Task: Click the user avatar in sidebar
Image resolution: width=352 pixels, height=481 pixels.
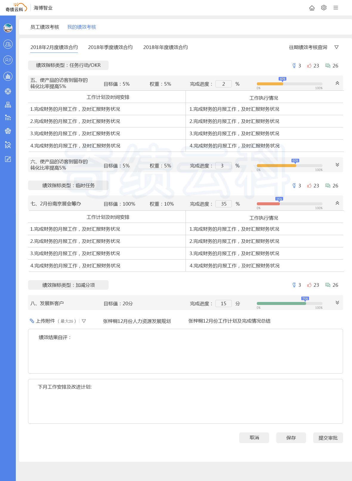Action: click(x=8, y=28)
